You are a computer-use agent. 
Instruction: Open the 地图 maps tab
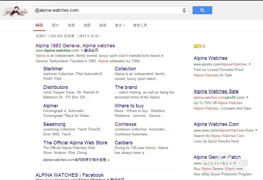click(87, 25)
